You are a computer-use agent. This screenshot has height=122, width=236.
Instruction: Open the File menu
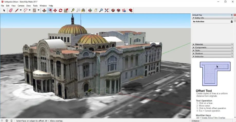click(2, 6)
